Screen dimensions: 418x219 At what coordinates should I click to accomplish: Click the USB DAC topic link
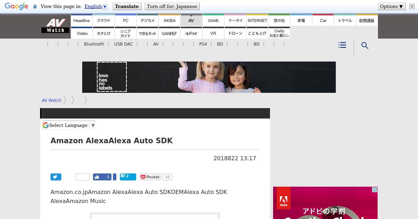click(124, 44)
